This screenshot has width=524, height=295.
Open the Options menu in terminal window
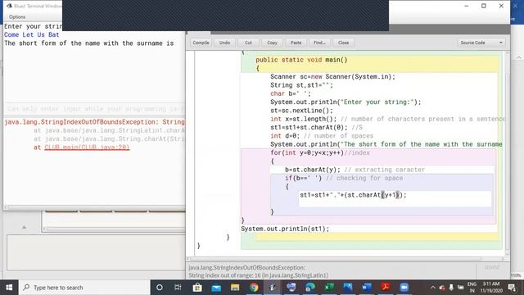[17, 16]
